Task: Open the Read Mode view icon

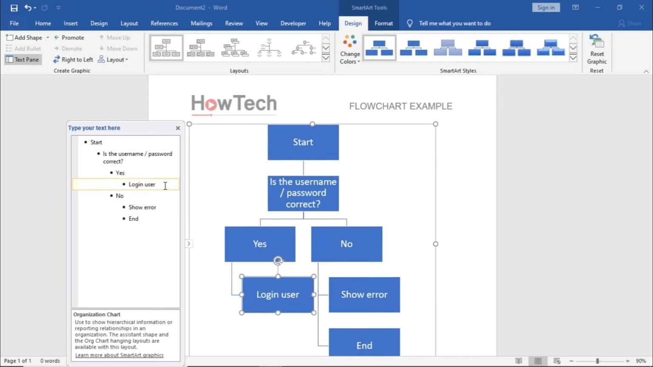Action: pos(518,360)
